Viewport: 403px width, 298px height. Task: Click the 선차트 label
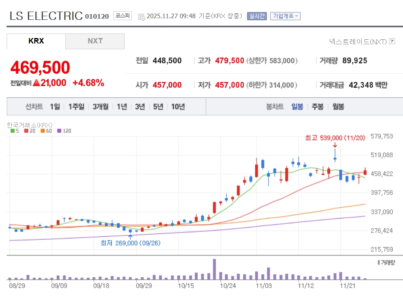coord(34,106)
